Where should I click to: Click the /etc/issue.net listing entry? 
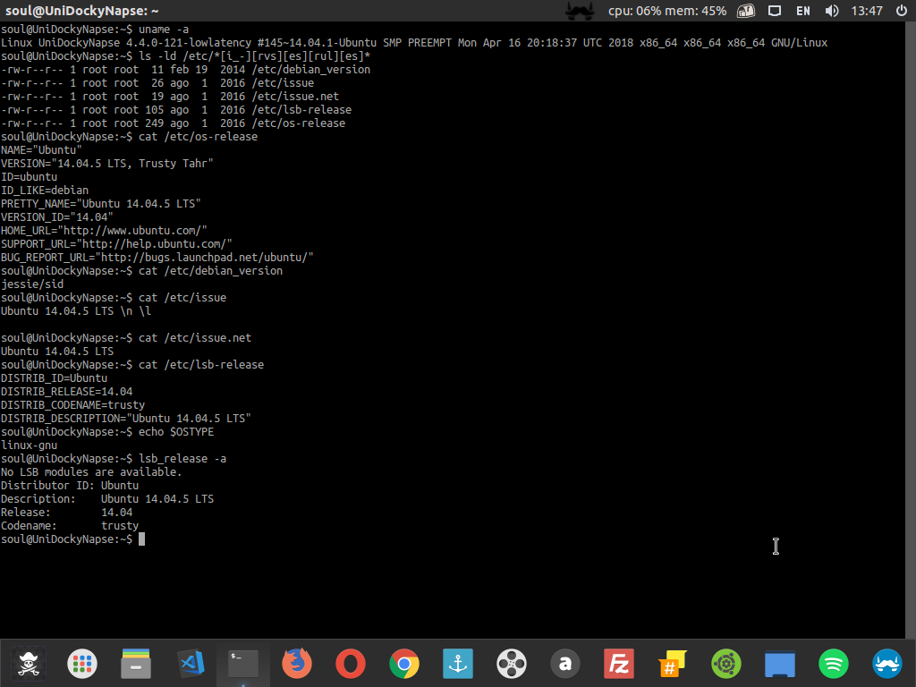click(295, 97)
